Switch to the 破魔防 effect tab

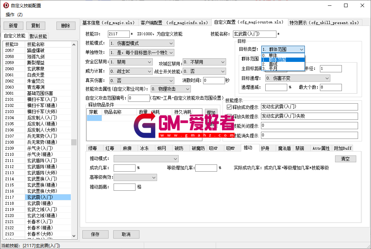click(x=198, y=148)
